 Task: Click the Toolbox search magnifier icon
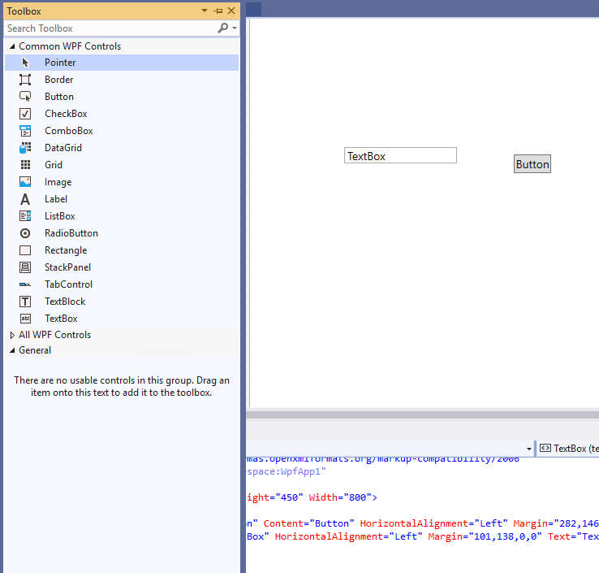(222, 28)
